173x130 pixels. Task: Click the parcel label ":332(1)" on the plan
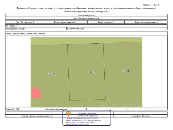(126, 71)
